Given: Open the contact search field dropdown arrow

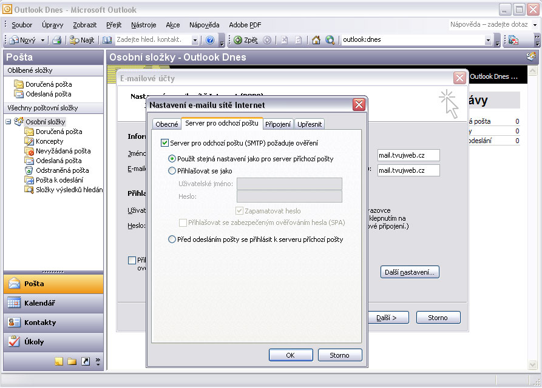Looking at the screenshot, I should pos(195,40).
